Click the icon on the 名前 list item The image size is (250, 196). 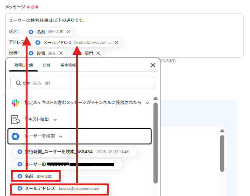click(20, 176)
